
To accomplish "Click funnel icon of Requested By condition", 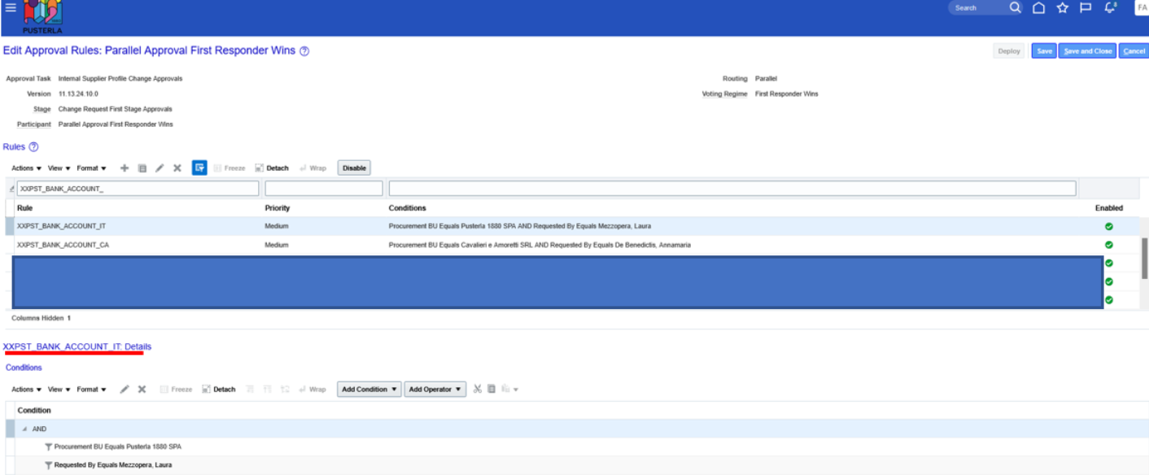I will pos(48,466).
